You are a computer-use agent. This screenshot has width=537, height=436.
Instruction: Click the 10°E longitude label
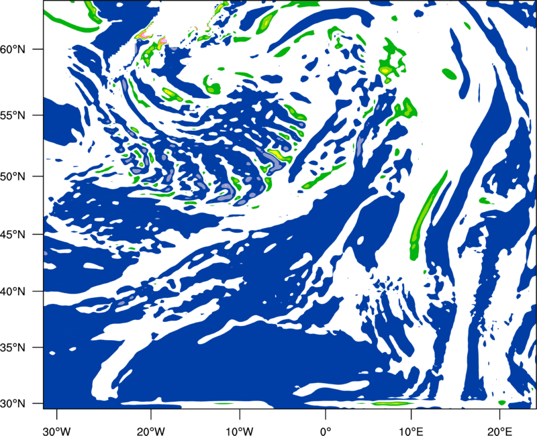(411, 431)
